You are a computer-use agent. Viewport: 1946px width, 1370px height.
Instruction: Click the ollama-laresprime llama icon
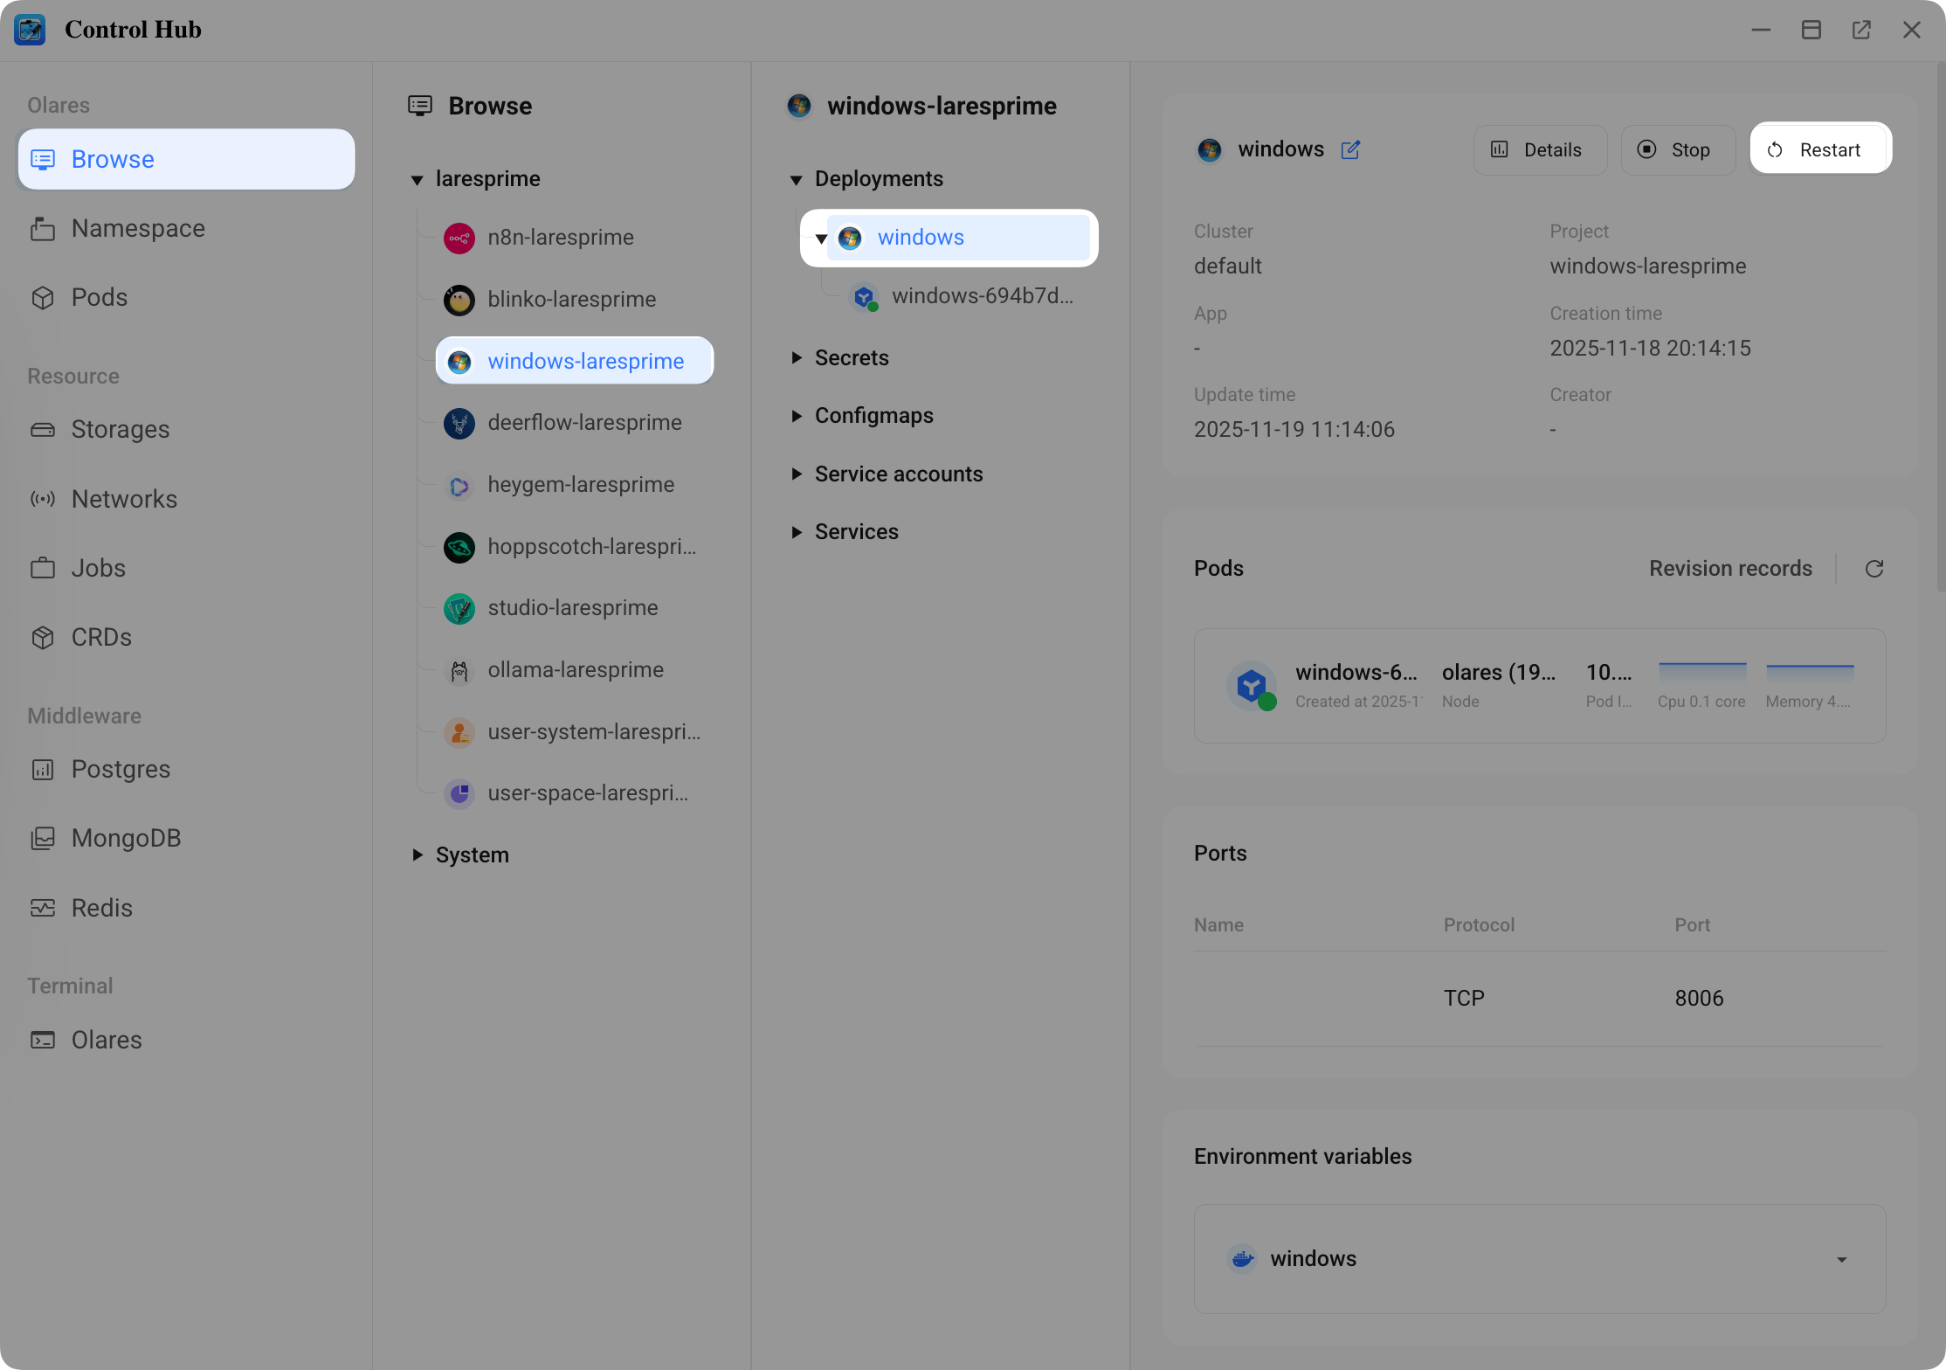[459, 670]
